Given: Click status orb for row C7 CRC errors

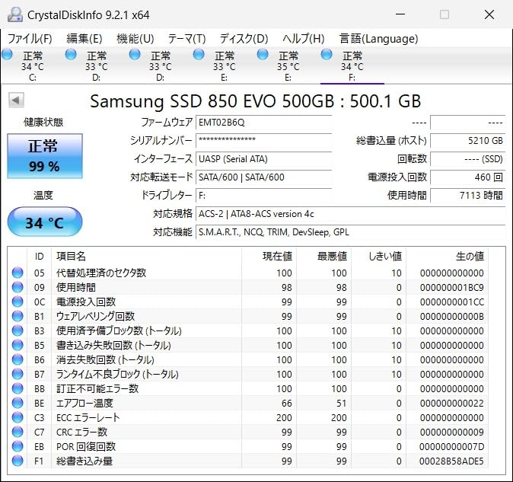Looking at the screenshot, I should click(18, 433).
